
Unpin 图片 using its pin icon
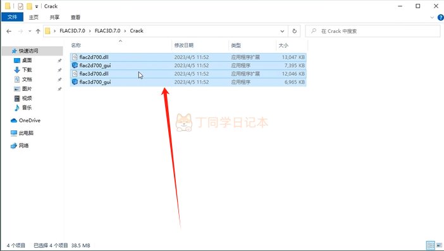pyautogui.click(x=59, y=89)
